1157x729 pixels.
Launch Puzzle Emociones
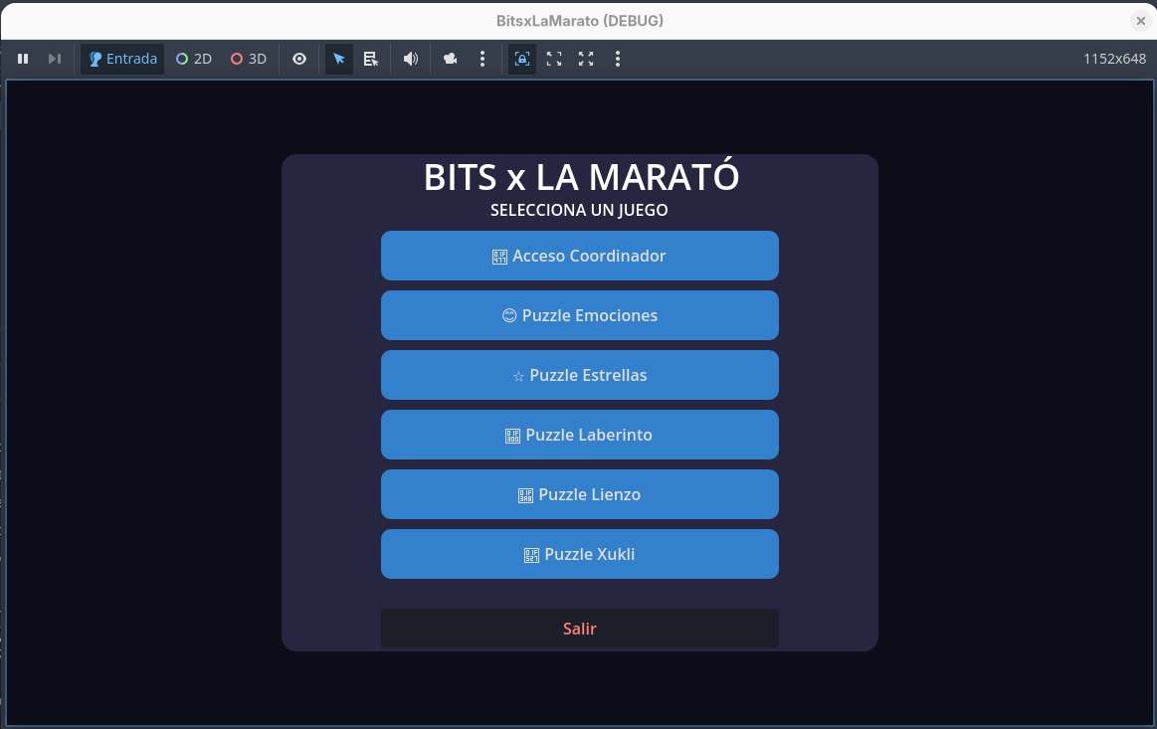[x=579, y=315]
